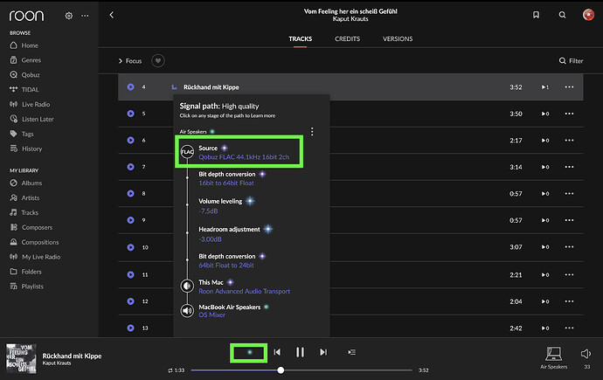This screenshot has width=603, height=380.
Task: Skip to the previous track
Action: [x=277, y=352]
